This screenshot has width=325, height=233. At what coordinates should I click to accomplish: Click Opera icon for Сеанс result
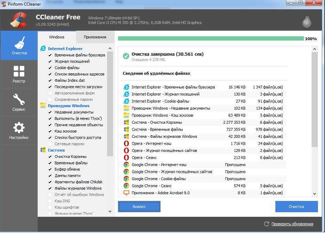click(126, 158)
